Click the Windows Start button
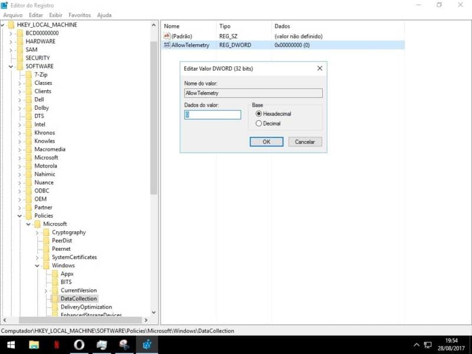This screenshot has width=472, height=354. click(11, 345)
